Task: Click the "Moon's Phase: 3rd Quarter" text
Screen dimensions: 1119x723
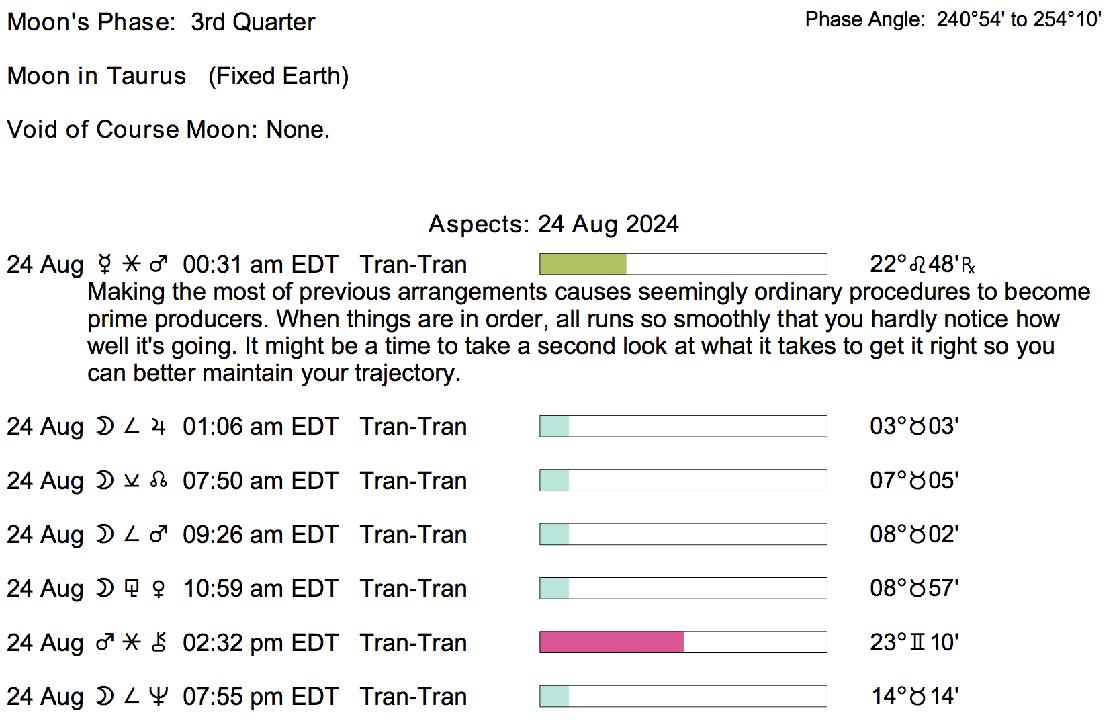Action: (161, 22)
